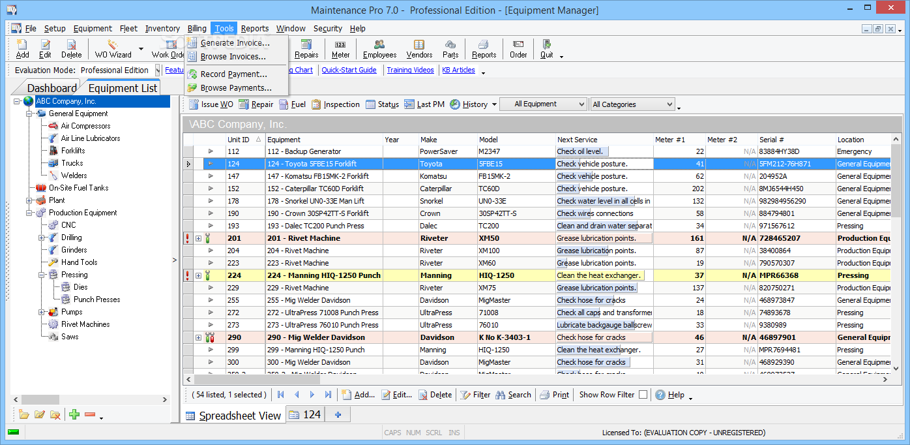The height and width of the screenshot is (445, 910).
Task: Switch to the 124 bottom tab
Action: [305, 414]
